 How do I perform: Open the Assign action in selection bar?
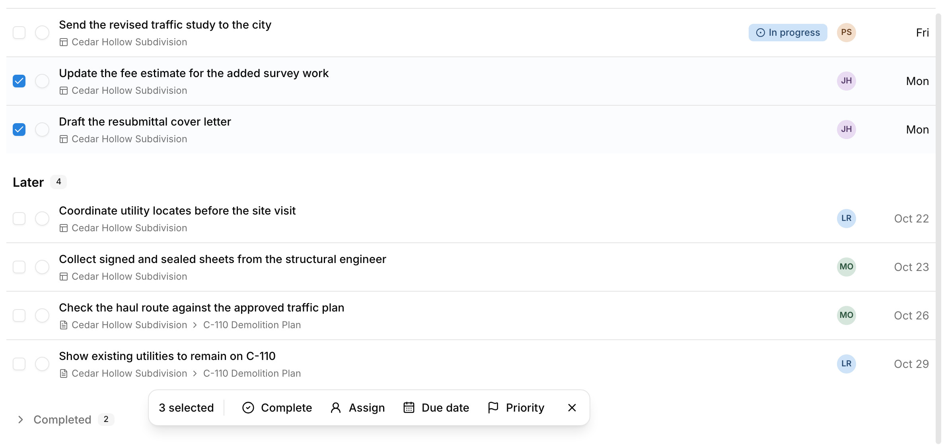pyautogui.click(x=357, y=408)
